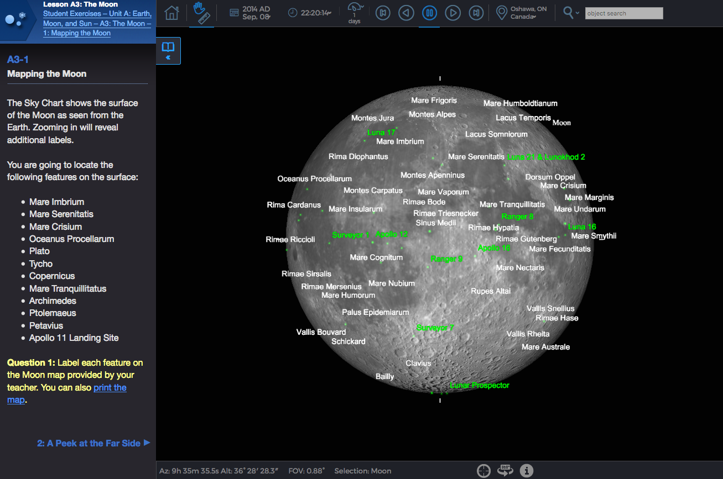Skip to the next time step
723x479 pixels.
click(x=476, y=13)
